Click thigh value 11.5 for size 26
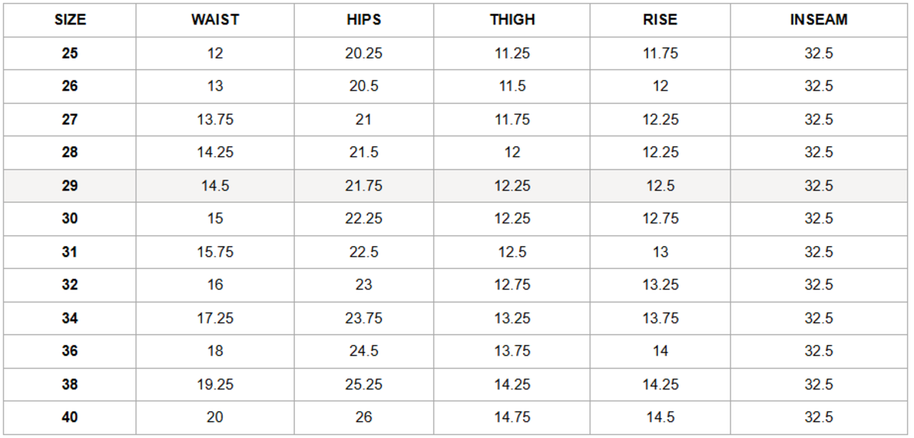Viewport: 914px width, 438px height. [512, 86]
